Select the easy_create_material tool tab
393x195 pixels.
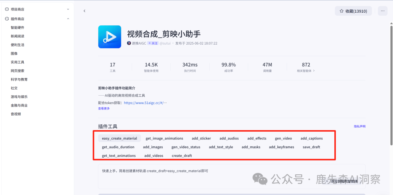tap(120, 138)
